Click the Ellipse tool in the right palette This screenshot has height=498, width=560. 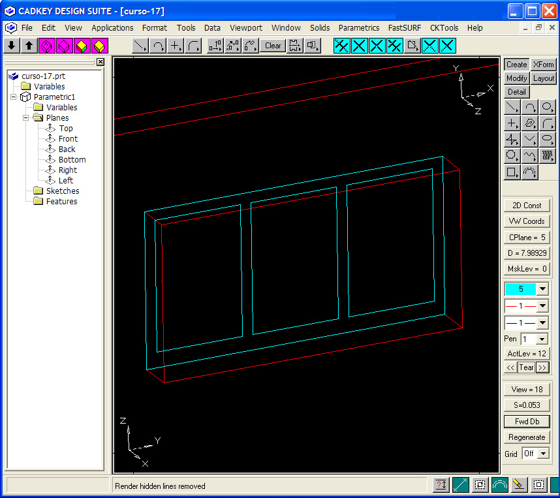[548, 140]
